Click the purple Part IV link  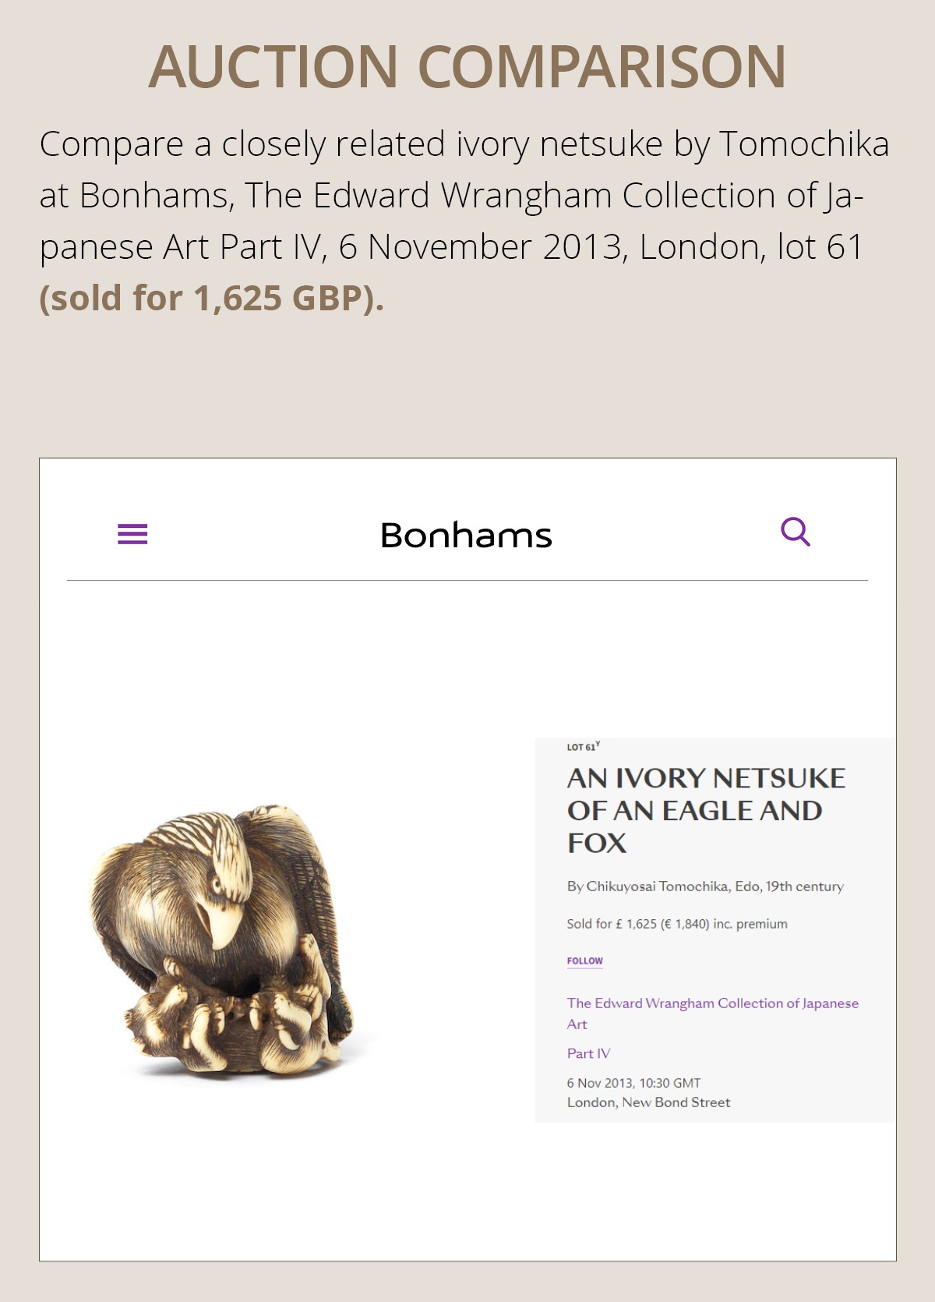tap(588, 1053)
